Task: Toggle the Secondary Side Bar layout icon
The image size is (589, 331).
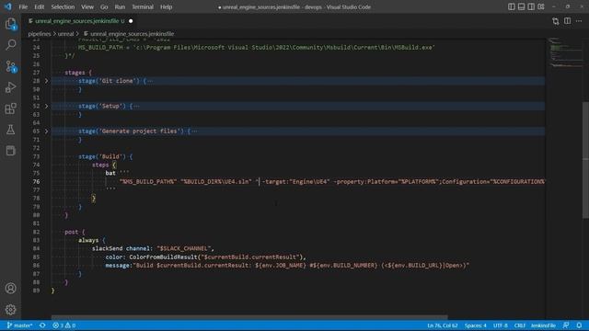Action: pyautogui.click(x=531, y=6)
